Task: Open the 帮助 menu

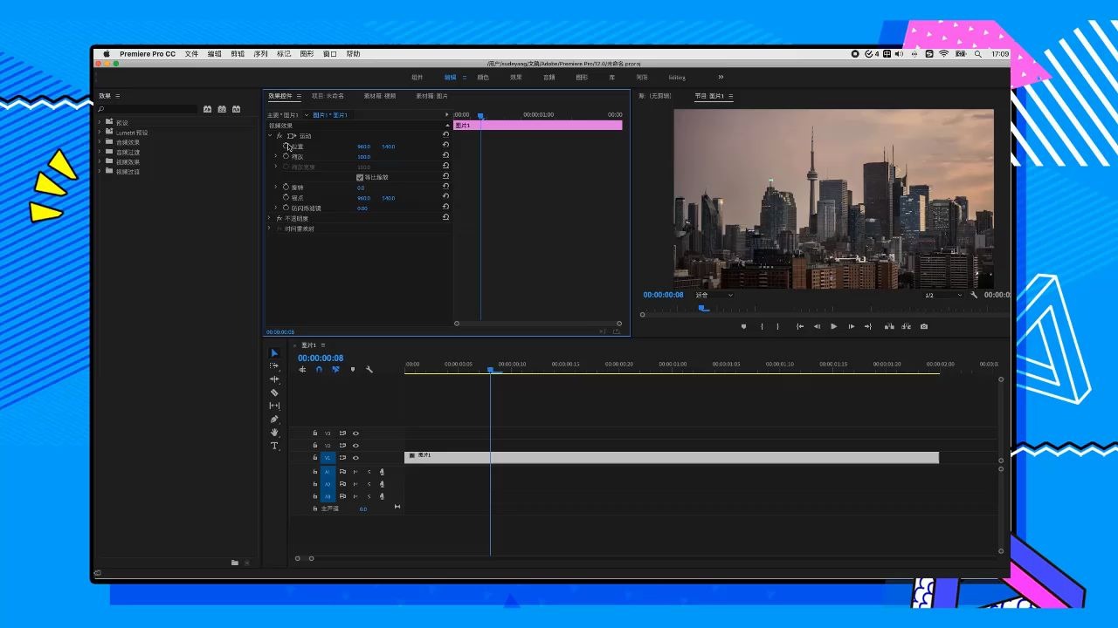Action: tap(353, 54)
